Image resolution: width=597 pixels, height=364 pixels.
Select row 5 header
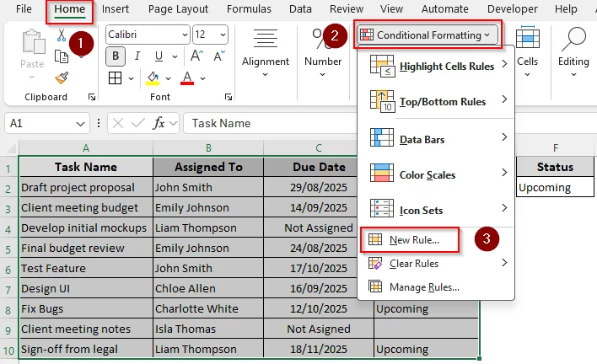point(8,249)
